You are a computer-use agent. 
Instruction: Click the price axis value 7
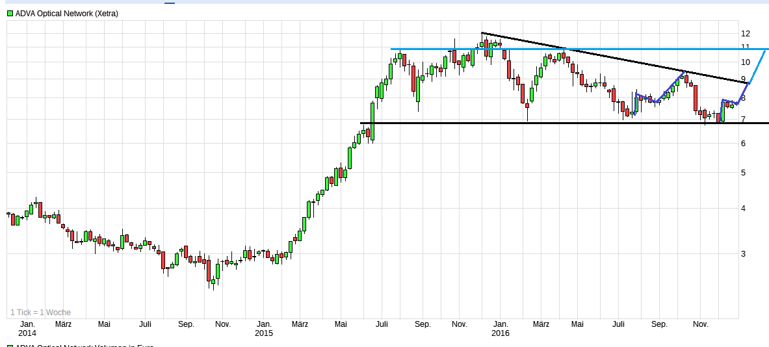click(744, 119)
